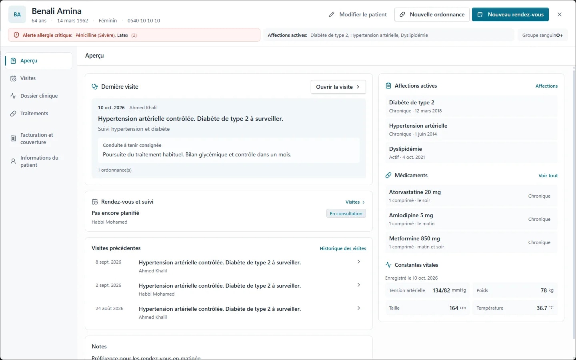Click the Aperçu sidebar clipboard icon
576x360 pixels.
pyautogui.click(x=13, y=61)
